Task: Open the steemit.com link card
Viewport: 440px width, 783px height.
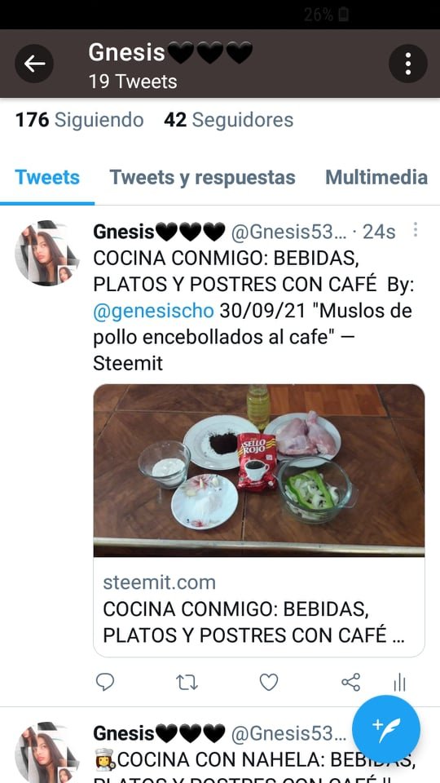Action: coord(259,607)
